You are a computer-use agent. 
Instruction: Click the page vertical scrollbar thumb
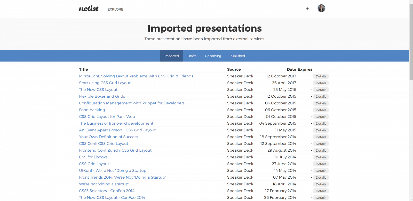(x=411, y=42)
